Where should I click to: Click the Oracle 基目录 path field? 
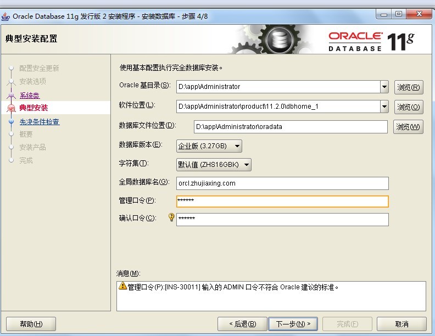[x=278, y=87]
